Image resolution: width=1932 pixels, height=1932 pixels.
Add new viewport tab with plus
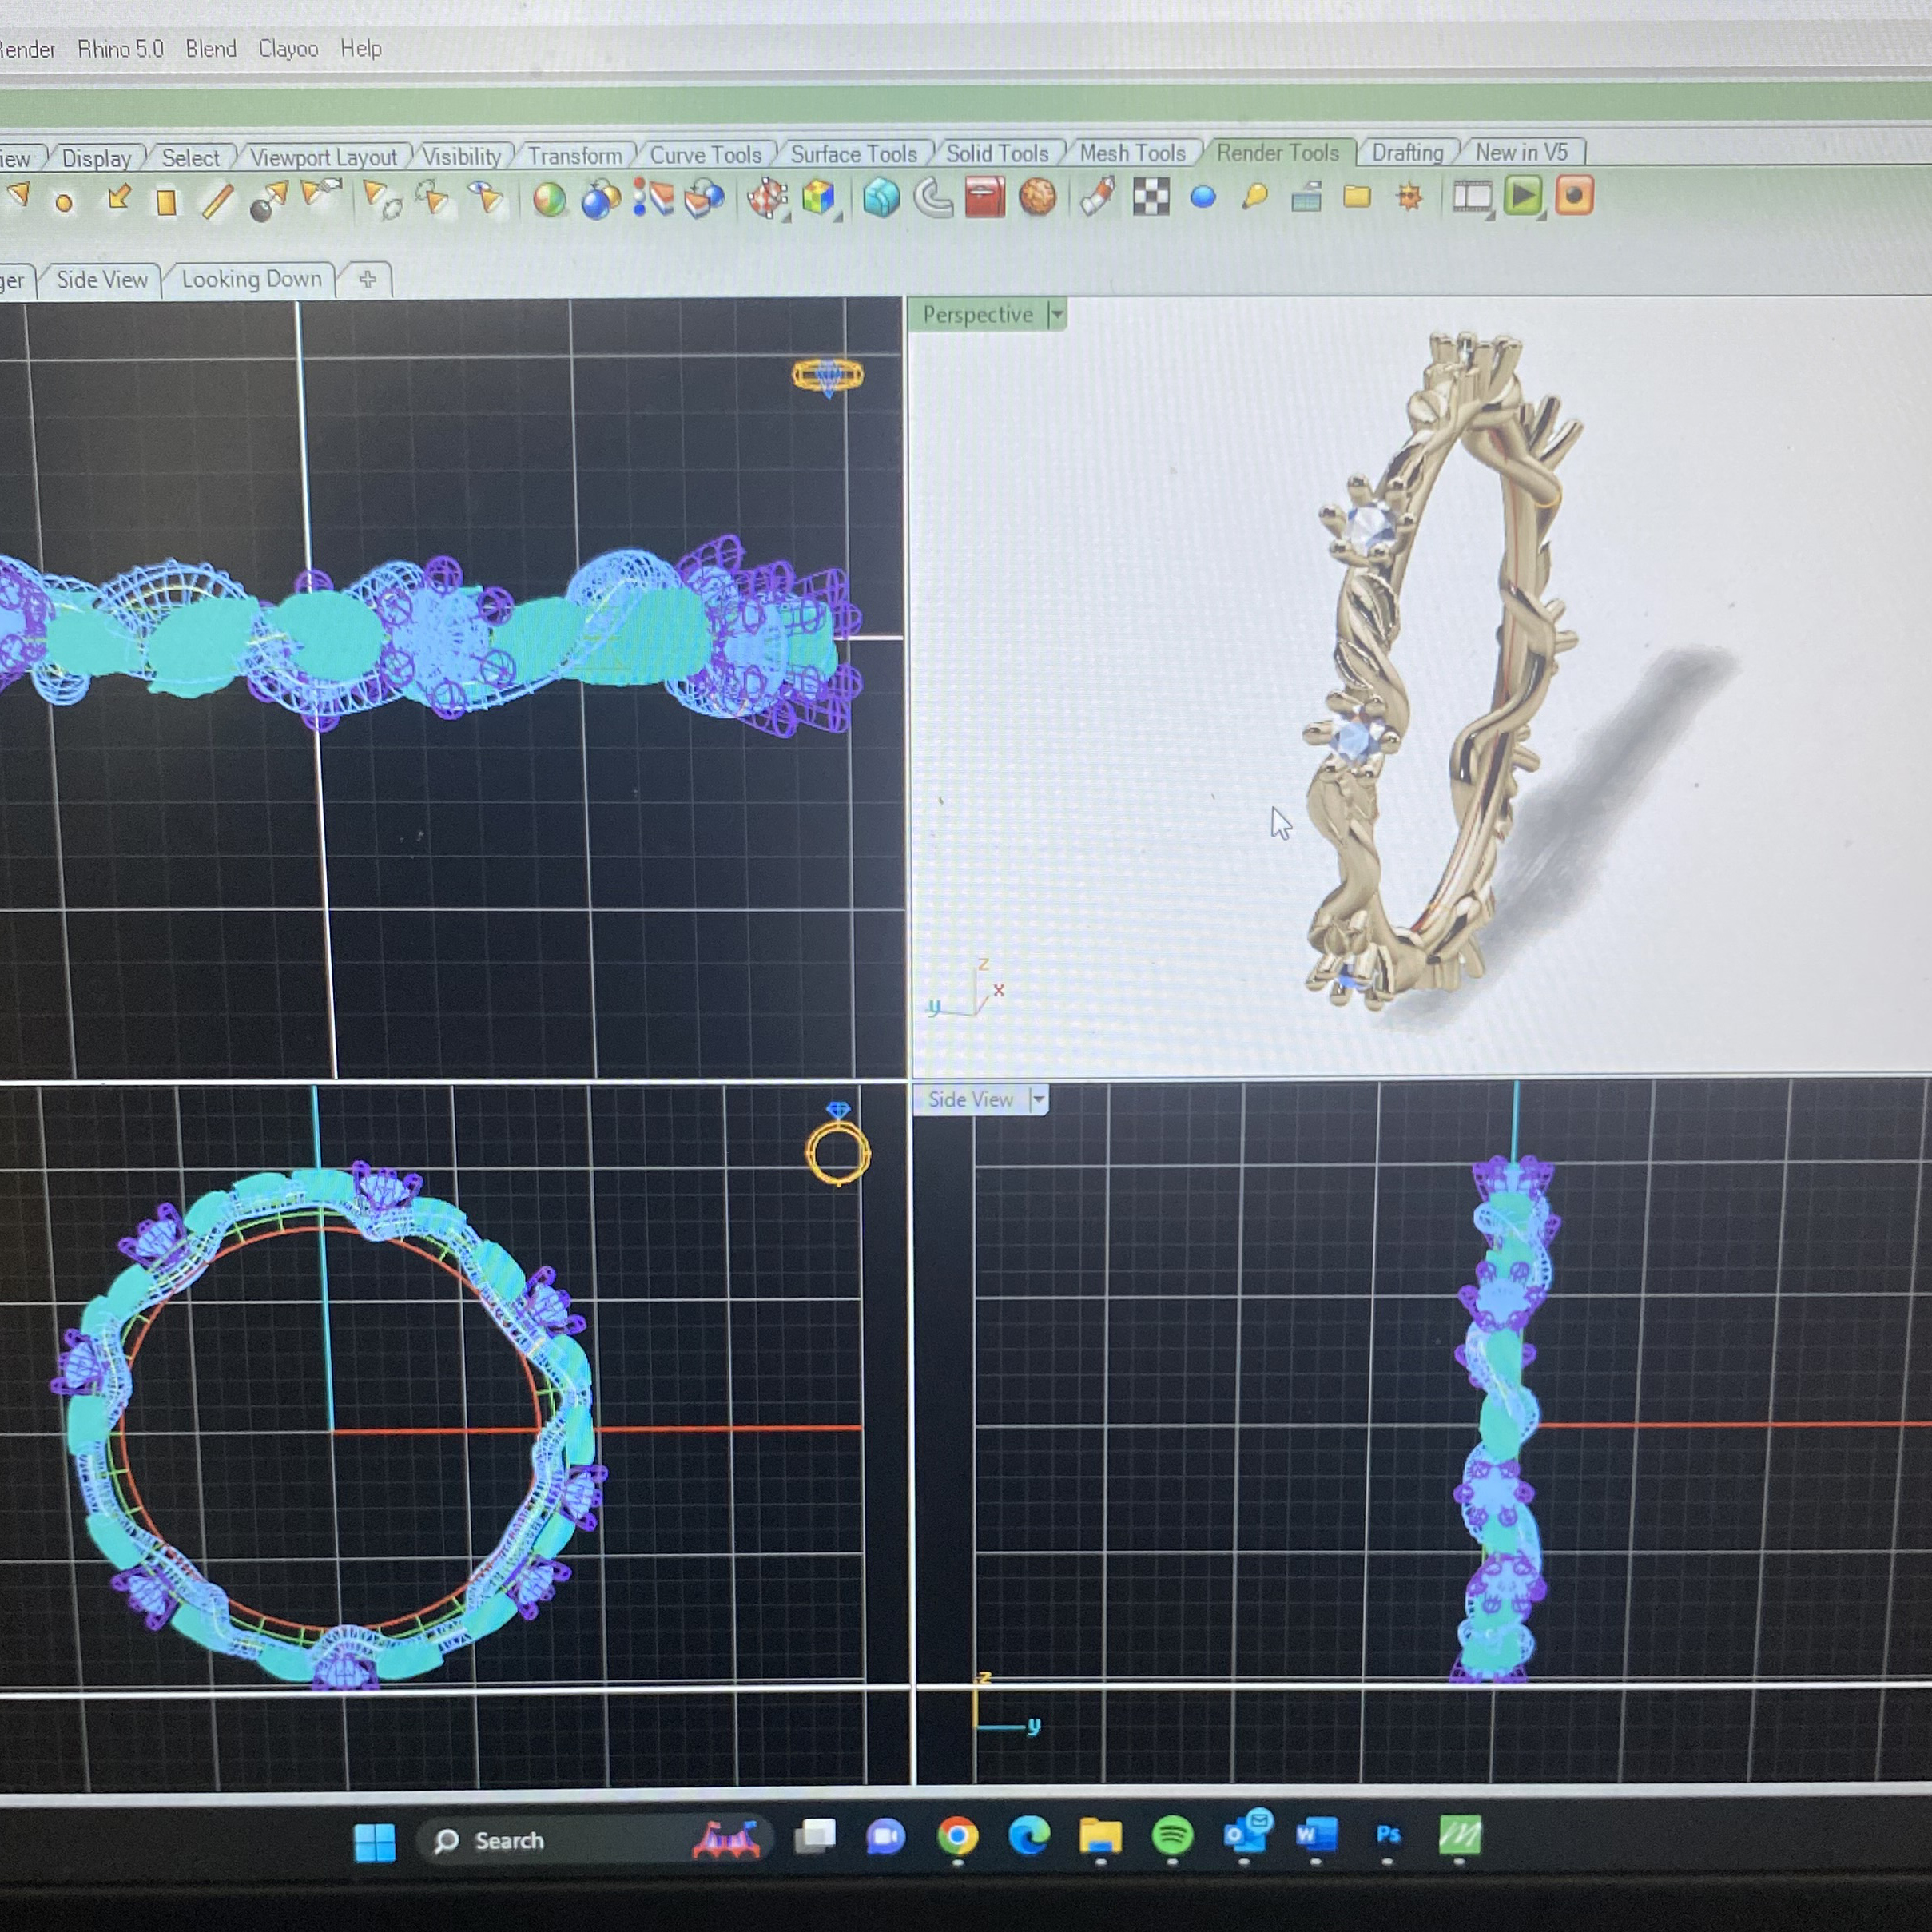click(367, 279)
